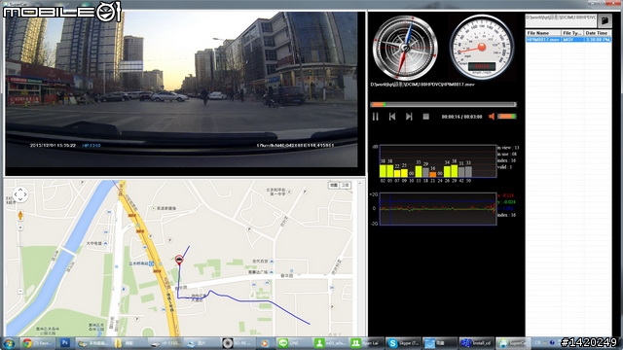This screenshot has width=623, height=350.
Task: Select the Street View pegman icon
Action: pos(20,215)
